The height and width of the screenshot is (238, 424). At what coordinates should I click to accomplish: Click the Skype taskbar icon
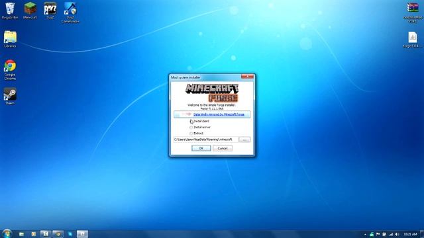pyautogui.click(x=70, y=234)
